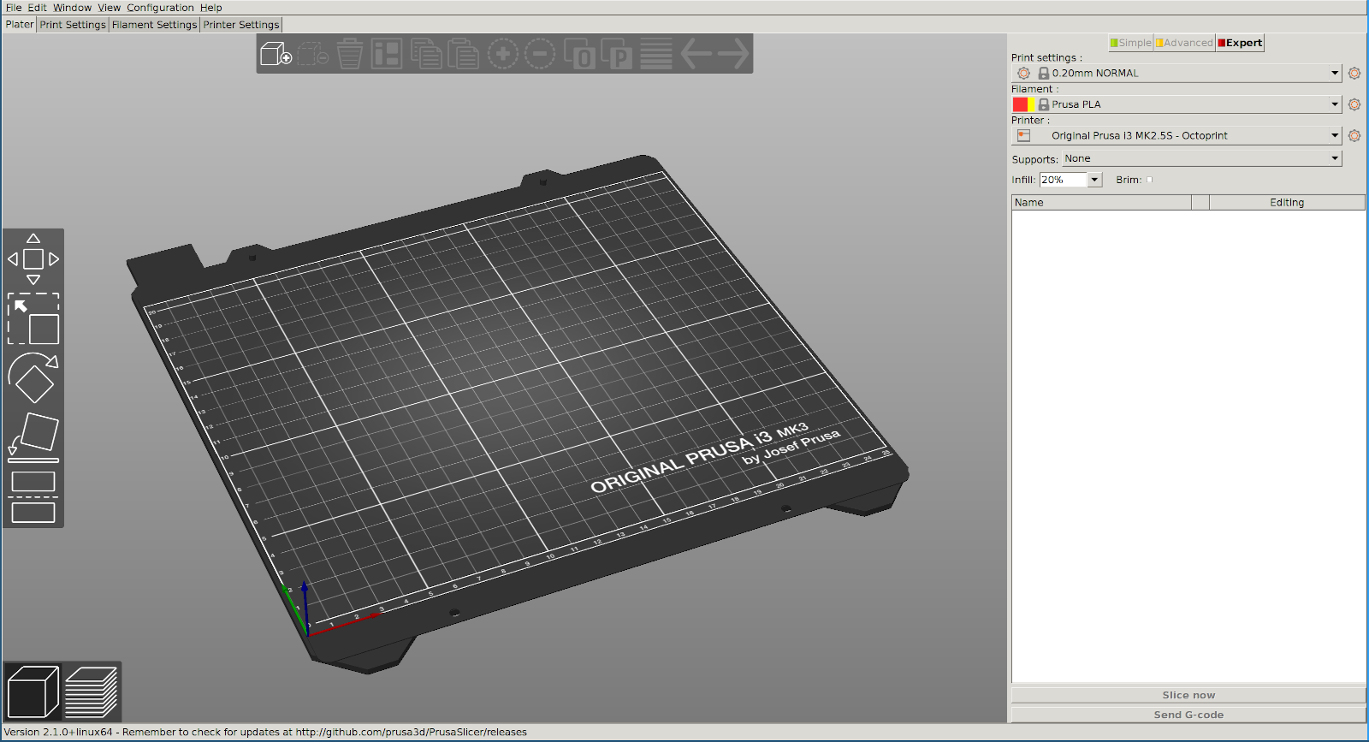Click the printer icon before Original Prusa i3
Viewport: 1369px width, 742px height.
pyautogui.click(x=1023, y=135)
